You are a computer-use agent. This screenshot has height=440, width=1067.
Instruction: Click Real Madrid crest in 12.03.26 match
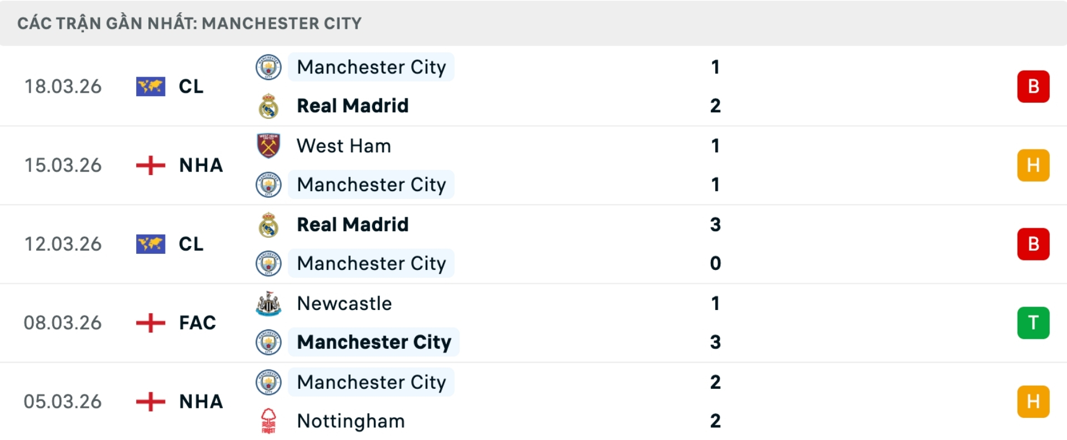click(x=268, y=224)
